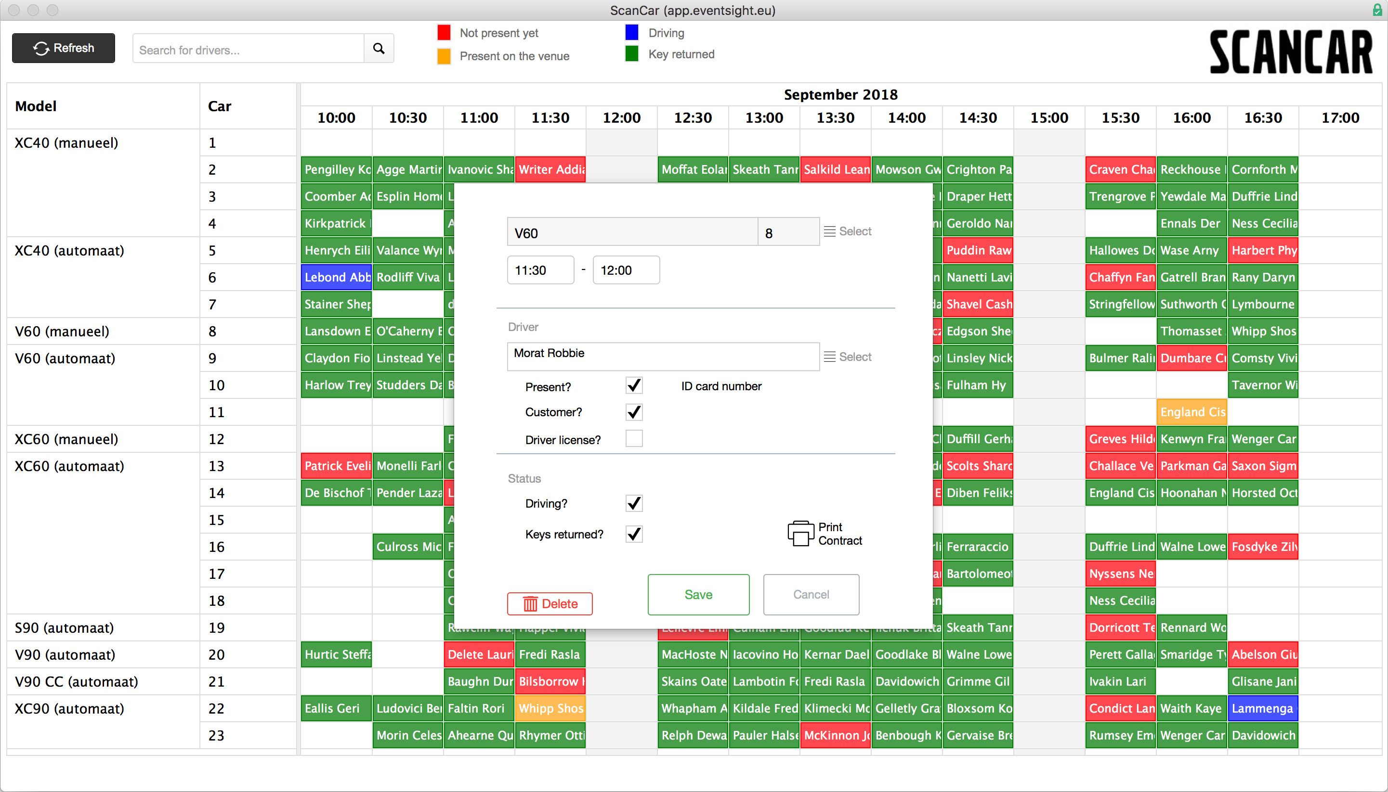This screenshot has height=792, width=1388.
Task: Click the V60 model field
Action: (632, 232)
